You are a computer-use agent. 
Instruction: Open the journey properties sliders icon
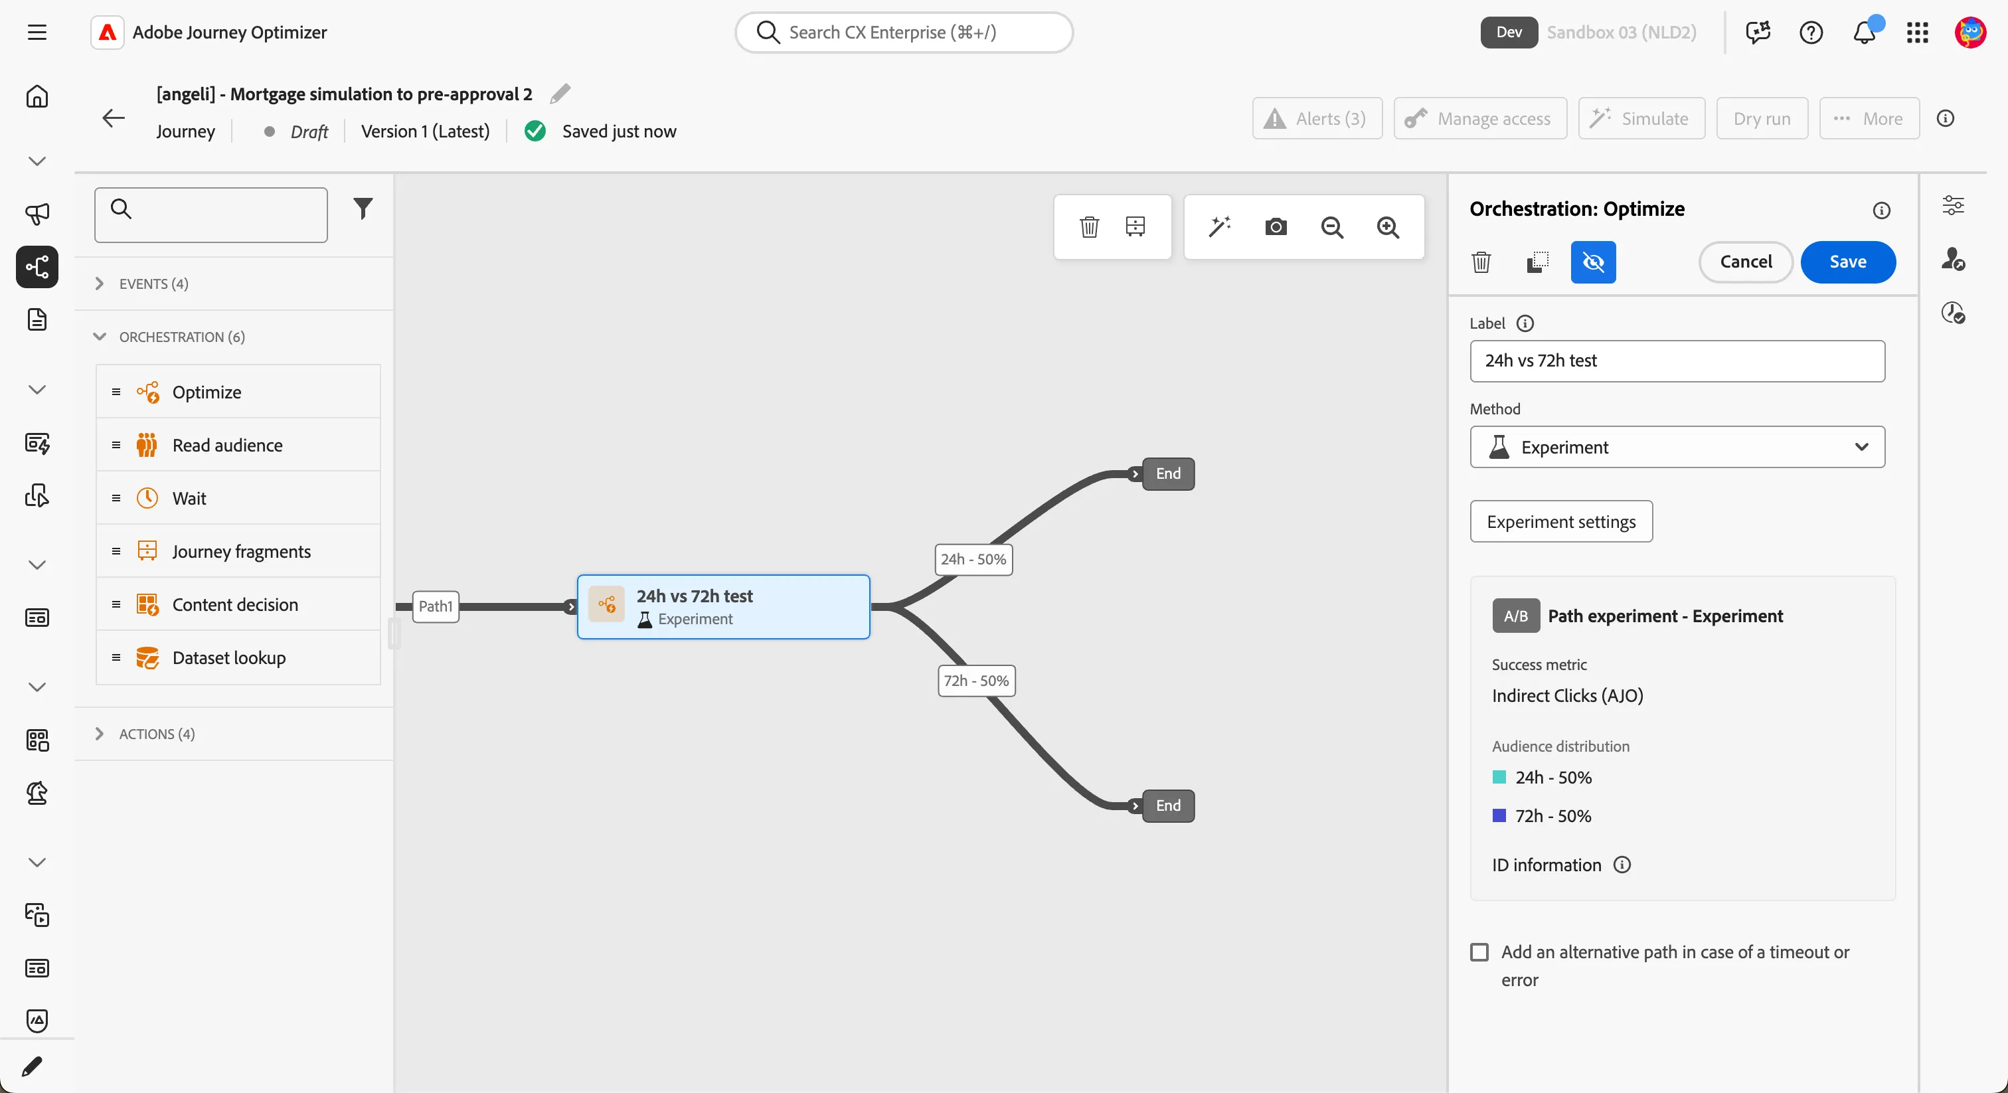point(1953,205)
